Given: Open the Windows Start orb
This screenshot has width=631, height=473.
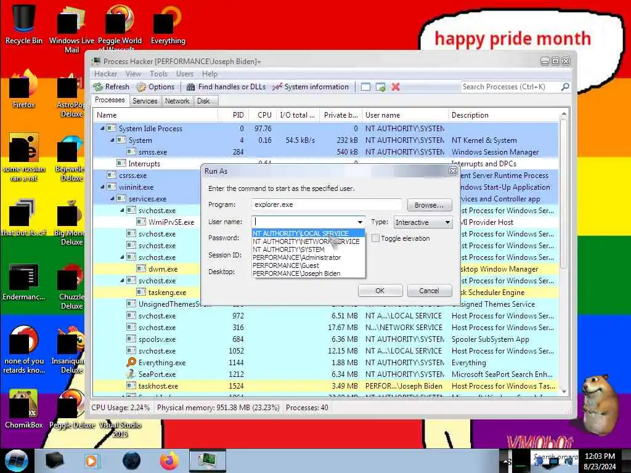Looking at the screenshot, I should tap(16, 461).
